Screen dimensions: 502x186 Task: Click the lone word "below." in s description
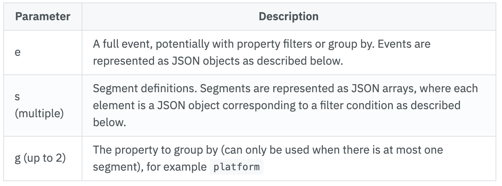coord(110,123)
